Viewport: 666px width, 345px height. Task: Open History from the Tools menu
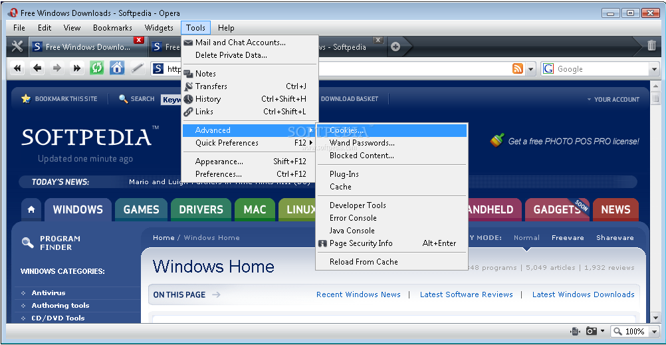(x=249, y=99)
